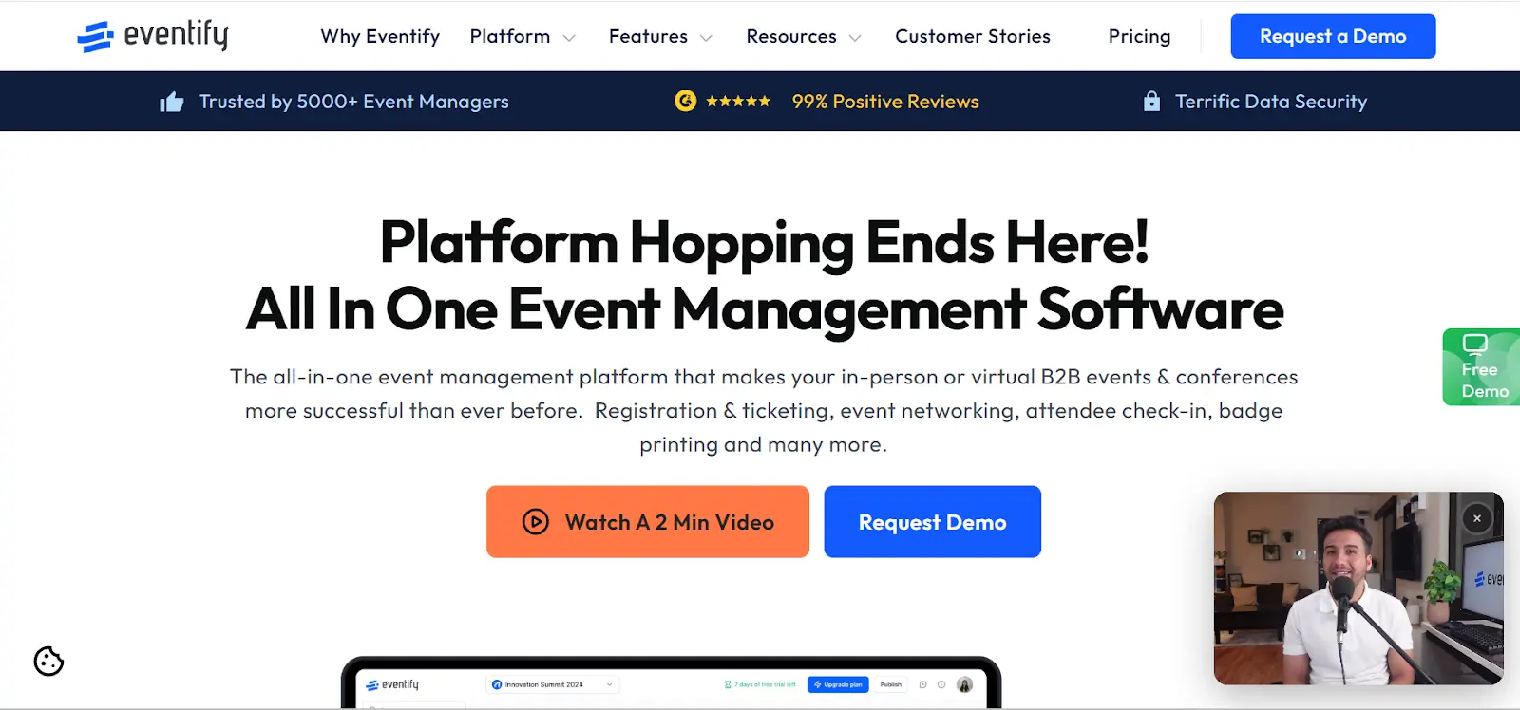Go to Customer Stories

click(973, 36)
